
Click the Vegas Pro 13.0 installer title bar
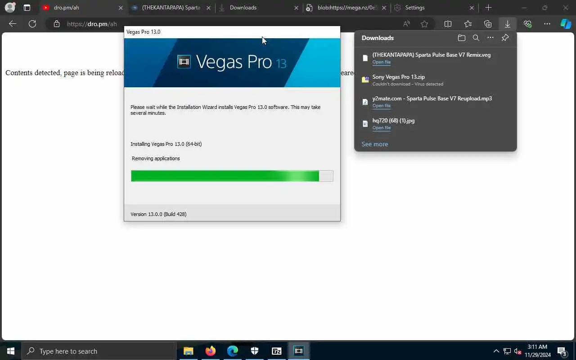point(232,32)
